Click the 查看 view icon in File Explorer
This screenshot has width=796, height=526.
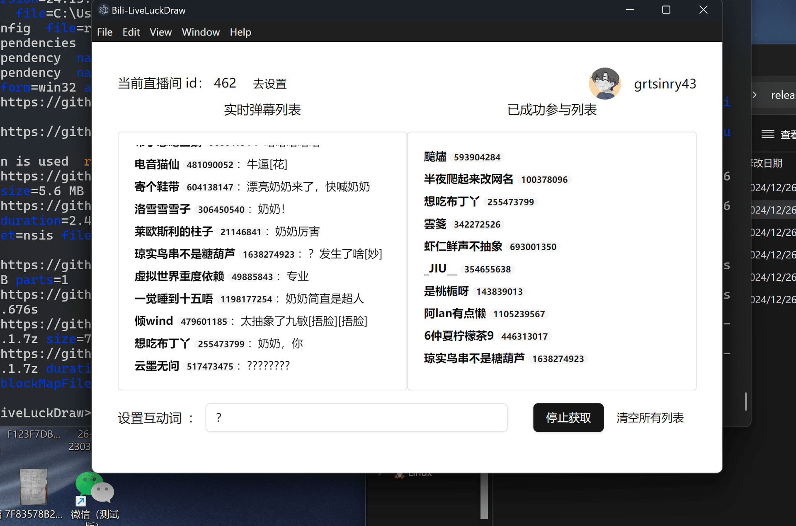[x=767, y=134]
